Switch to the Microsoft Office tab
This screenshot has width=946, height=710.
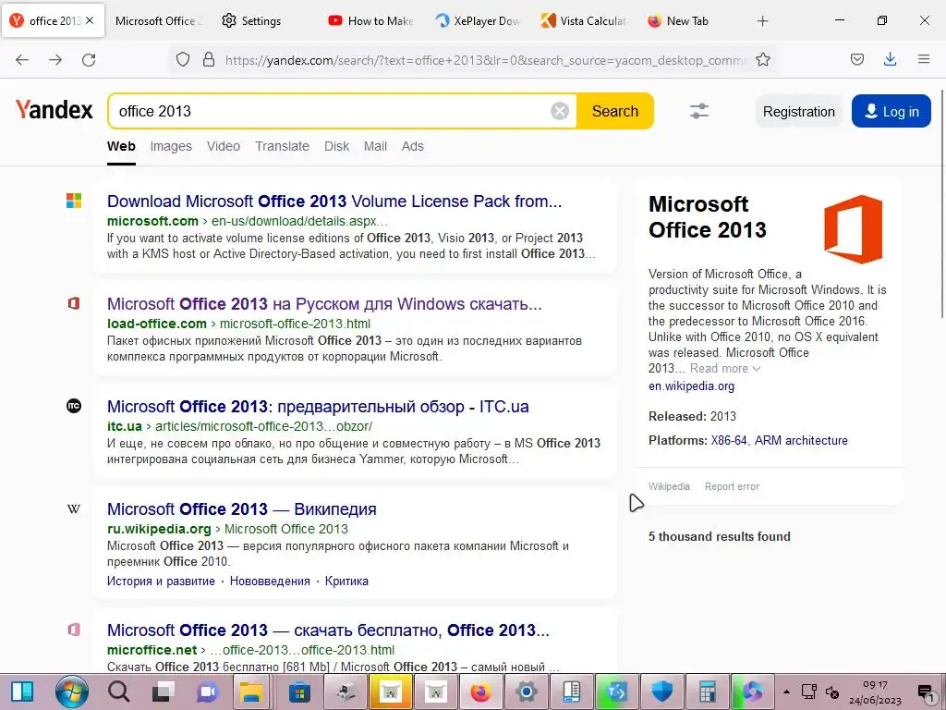[x=158, y=21]
